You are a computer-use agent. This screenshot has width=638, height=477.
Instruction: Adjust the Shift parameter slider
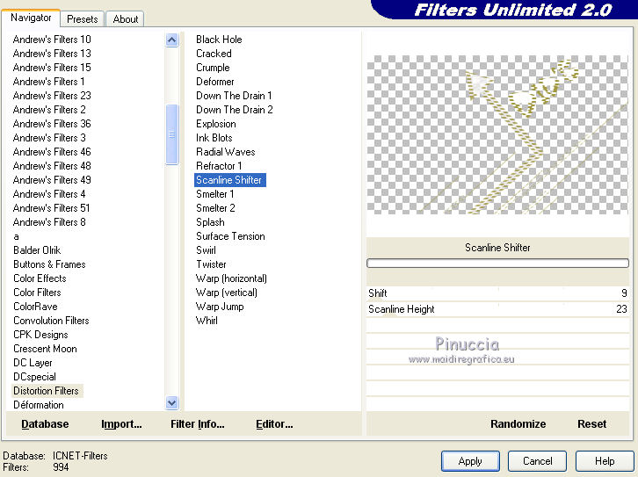(497, 293)
